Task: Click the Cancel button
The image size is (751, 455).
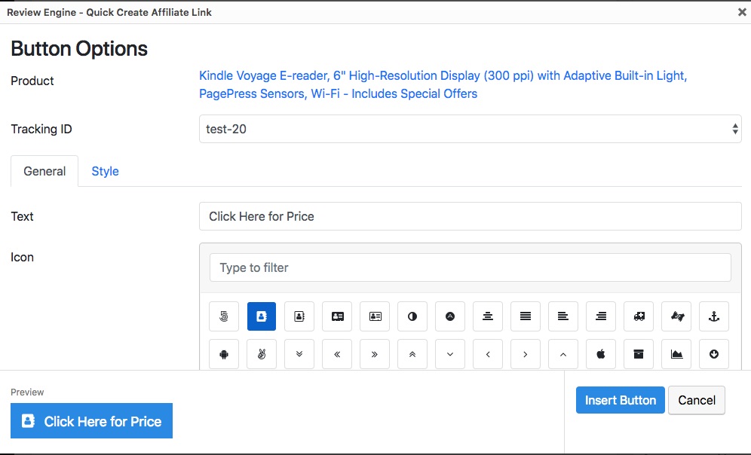Action: coord(697,400)
